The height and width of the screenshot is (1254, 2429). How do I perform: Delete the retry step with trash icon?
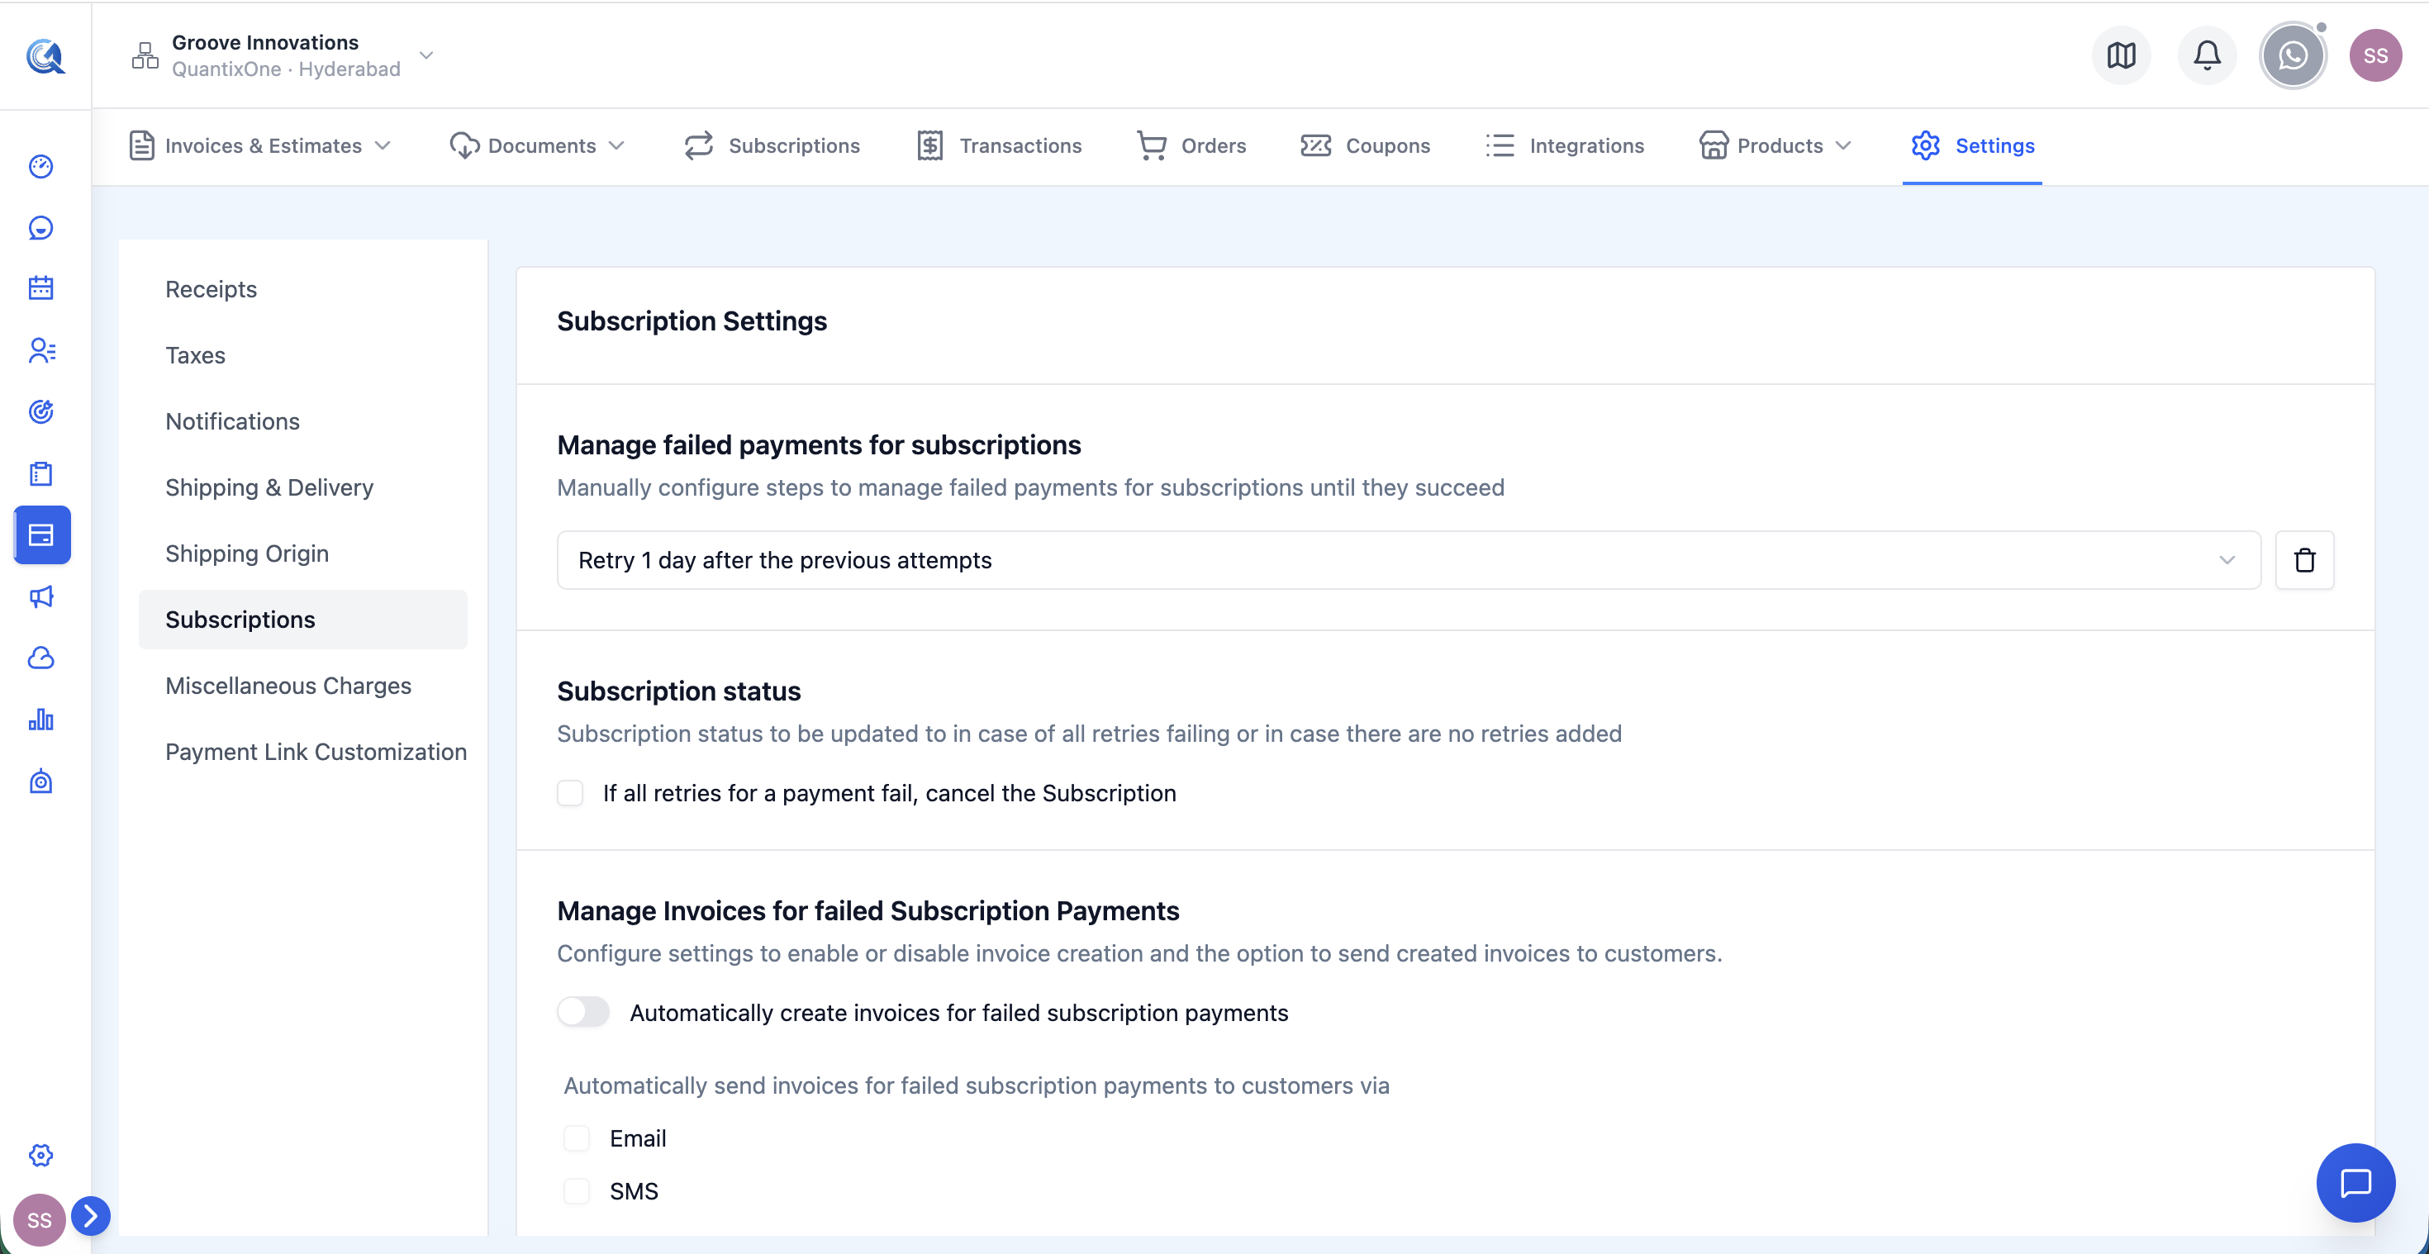(2304, 560)
